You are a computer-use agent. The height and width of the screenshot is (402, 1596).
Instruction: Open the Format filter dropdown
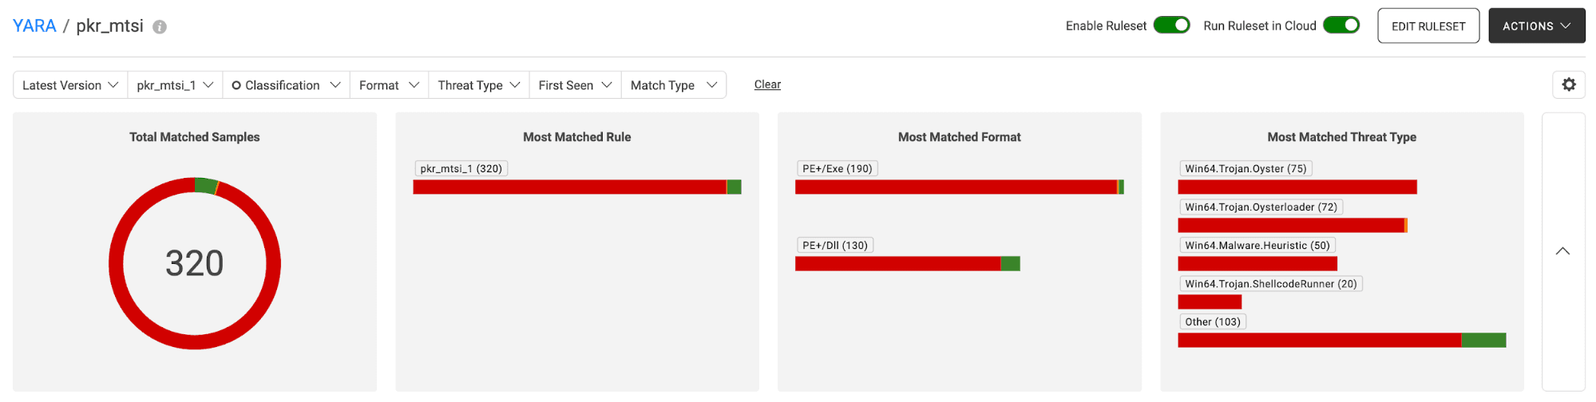pos(389,85)
